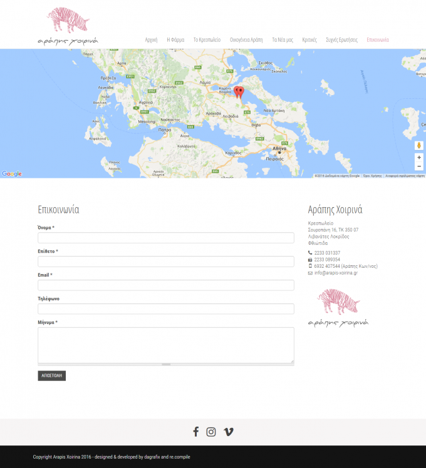Click the phone icon beside 2233 031337
This screenshot has width=426, height=468.
pyautogui.click(x=310, y=253)
